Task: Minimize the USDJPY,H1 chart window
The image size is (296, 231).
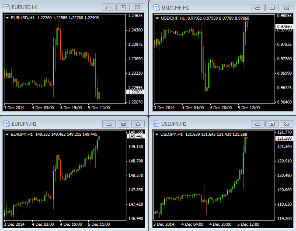Action: click(x=258, y=124)
